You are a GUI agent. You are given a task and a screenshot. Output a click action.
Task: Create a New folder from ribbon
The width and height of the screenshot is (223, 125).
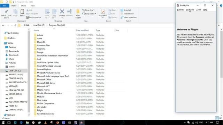tap(78, 14)
